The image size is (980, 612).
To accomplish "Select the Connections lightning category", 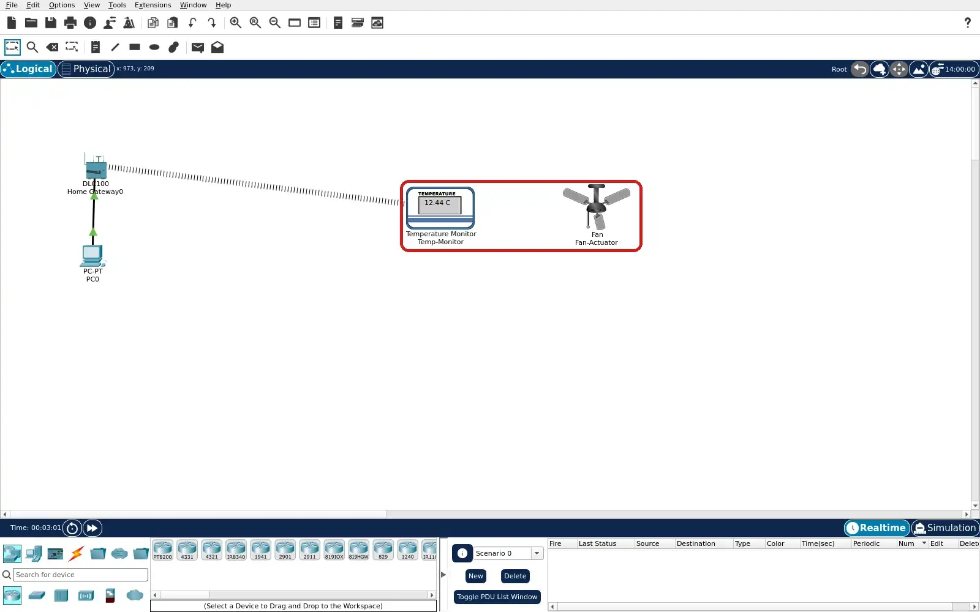I will click(77, 554).
